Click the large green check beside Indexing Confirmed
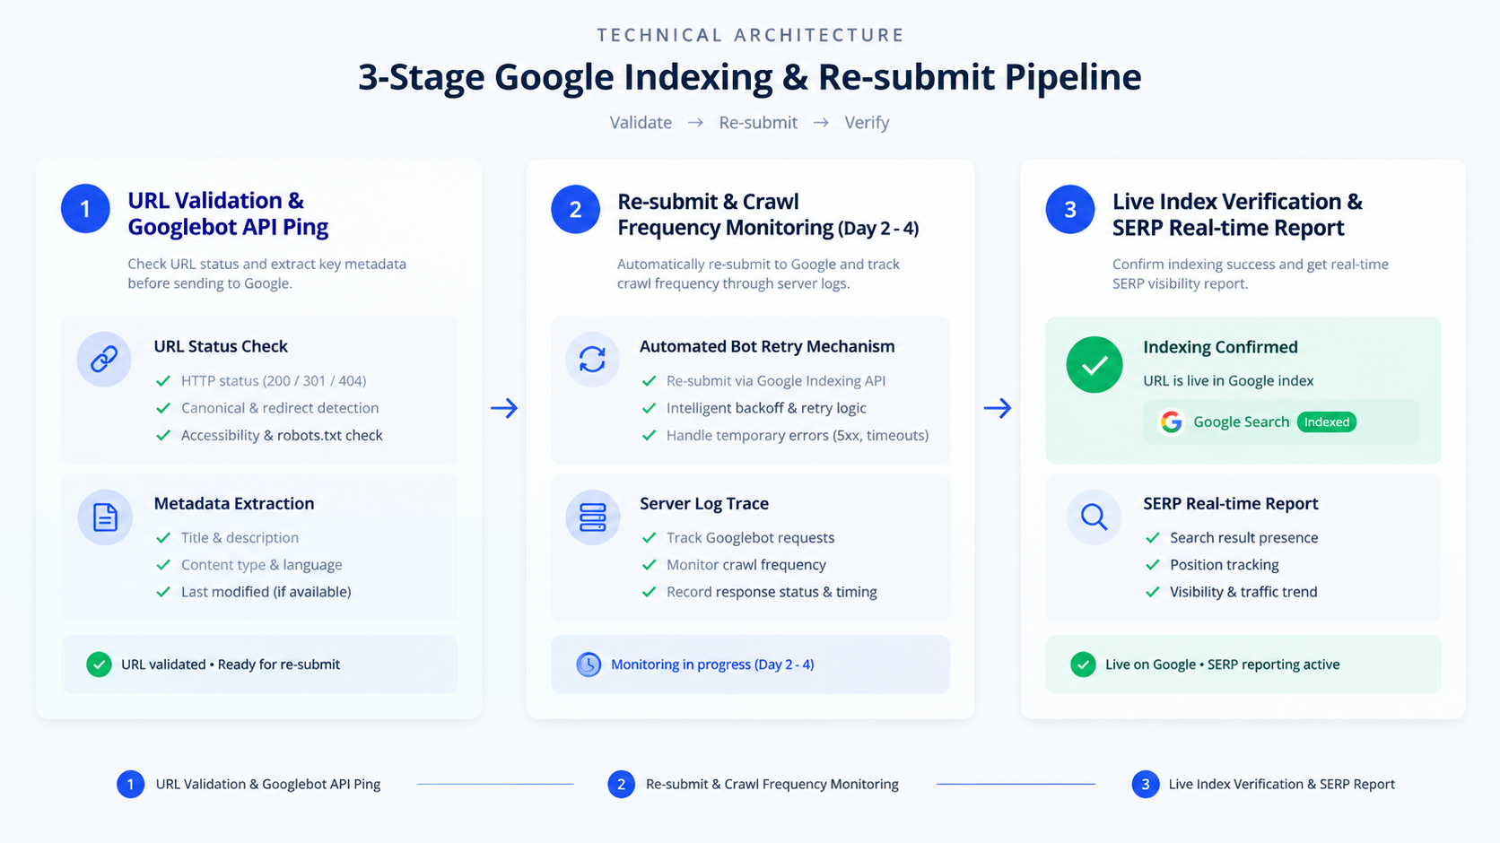The height and width of the screenshot is (843, 1500). (x=1094, y=365)
